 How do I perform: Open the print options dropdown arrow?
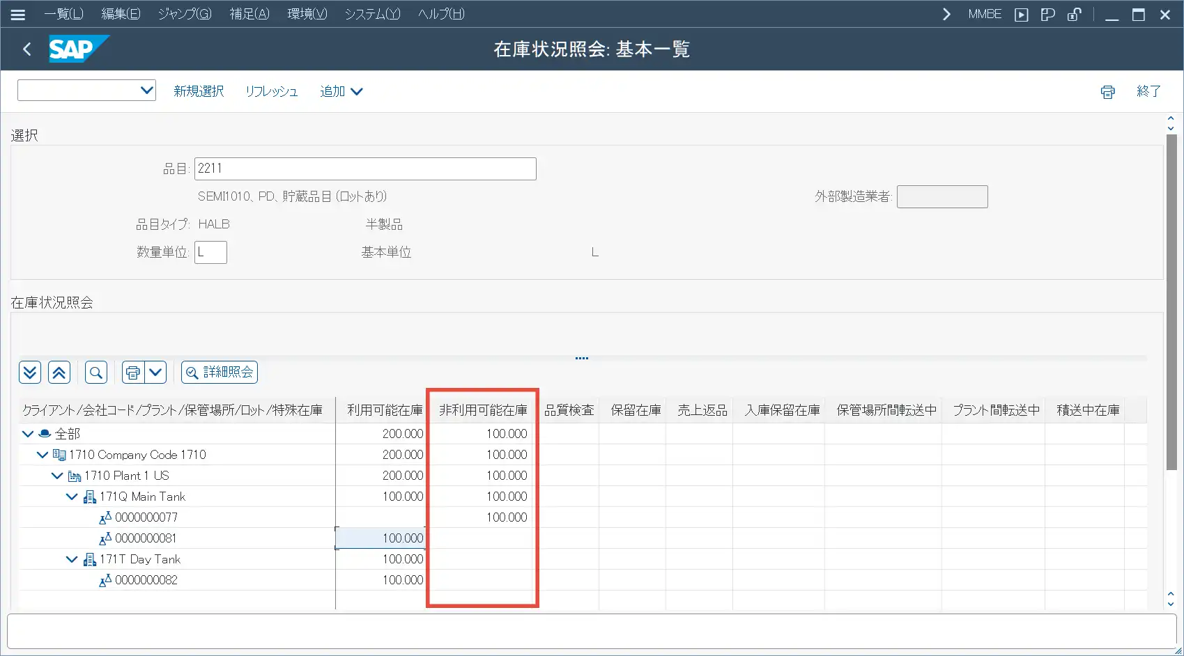click(x=155, y=372)
